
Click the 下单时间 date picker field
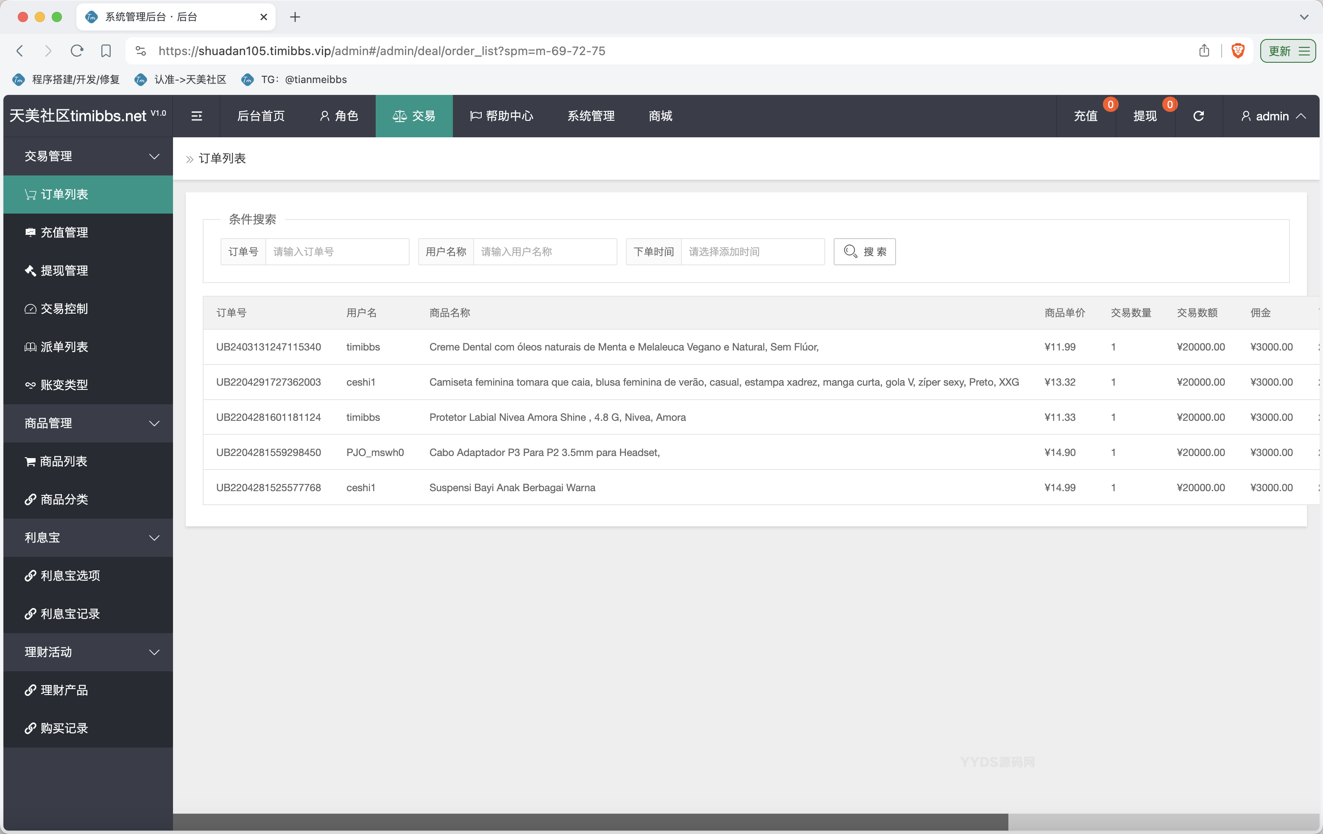(752, 251)
